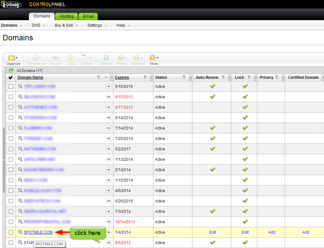Filter the Lock column
This screenshot has width=324, height=248.
click(249, 77)
